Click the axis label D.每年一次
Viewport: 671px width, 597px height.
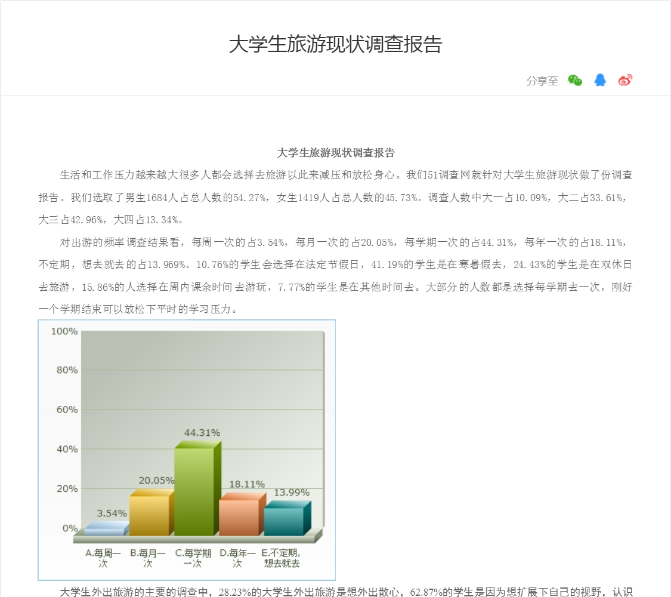point(237,558)
